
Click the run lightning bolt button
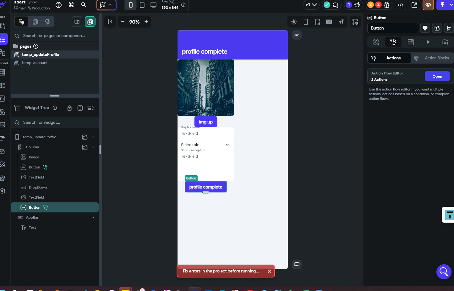point(442,5)
